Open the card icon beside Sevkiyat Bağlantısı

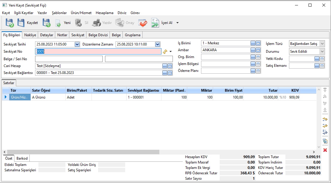coord(170,73)
